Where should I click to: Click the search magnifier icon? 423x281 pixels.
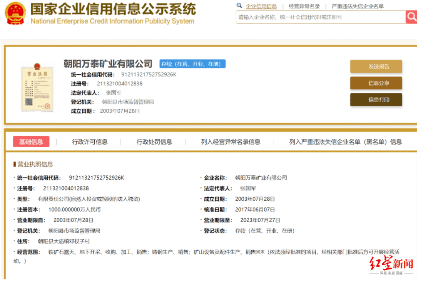pos(412,17)
